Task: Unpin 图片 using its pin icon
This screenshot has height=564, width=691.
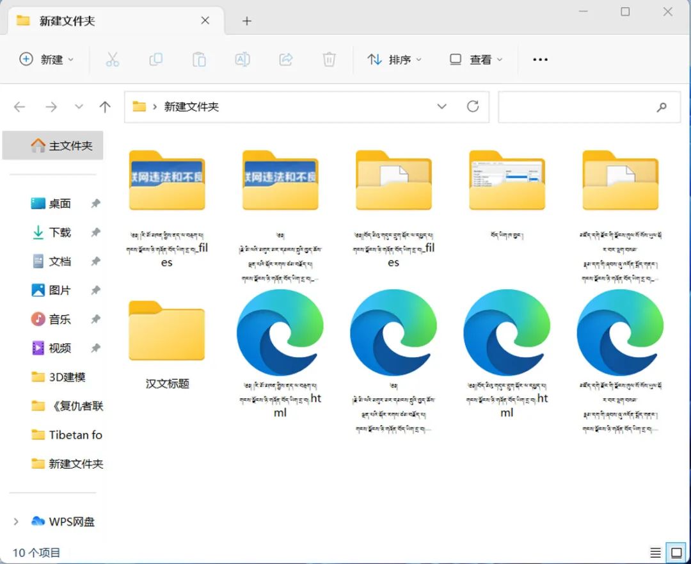Action: point(95,290)
